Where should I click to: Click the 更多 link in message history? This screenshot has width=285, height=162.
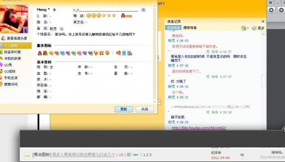[261, 28]
